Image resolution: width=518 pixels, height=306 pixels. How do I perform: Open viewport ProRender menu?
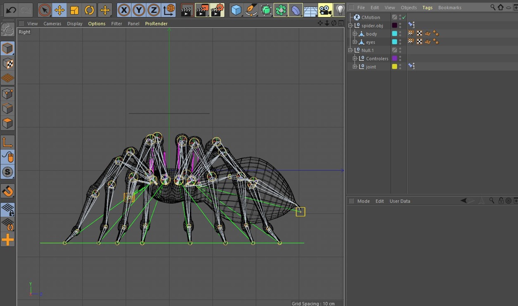click(x=156, y=24)
